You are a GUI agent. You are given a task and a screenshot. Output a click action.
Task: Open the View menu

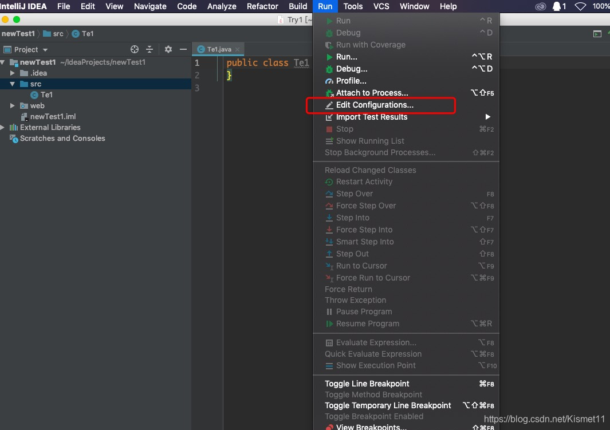coord(114,6)
